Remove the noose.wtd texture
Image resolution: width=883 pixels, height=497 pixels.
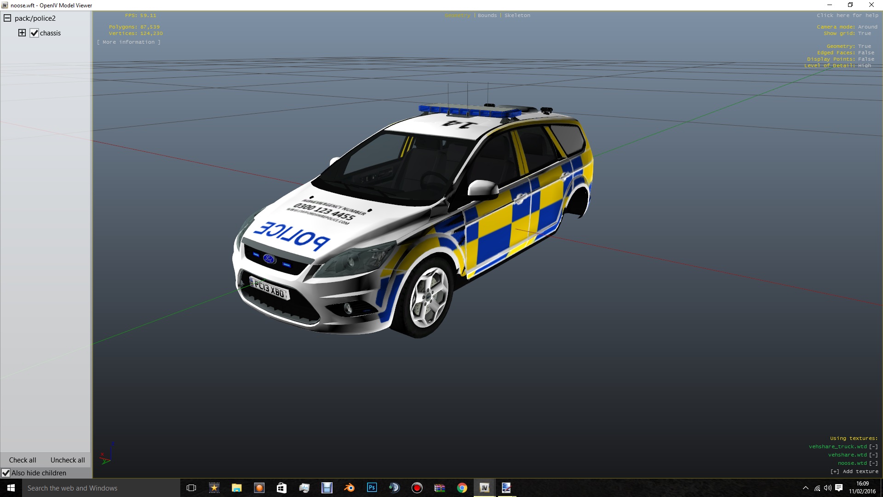[x=873, y=463]
